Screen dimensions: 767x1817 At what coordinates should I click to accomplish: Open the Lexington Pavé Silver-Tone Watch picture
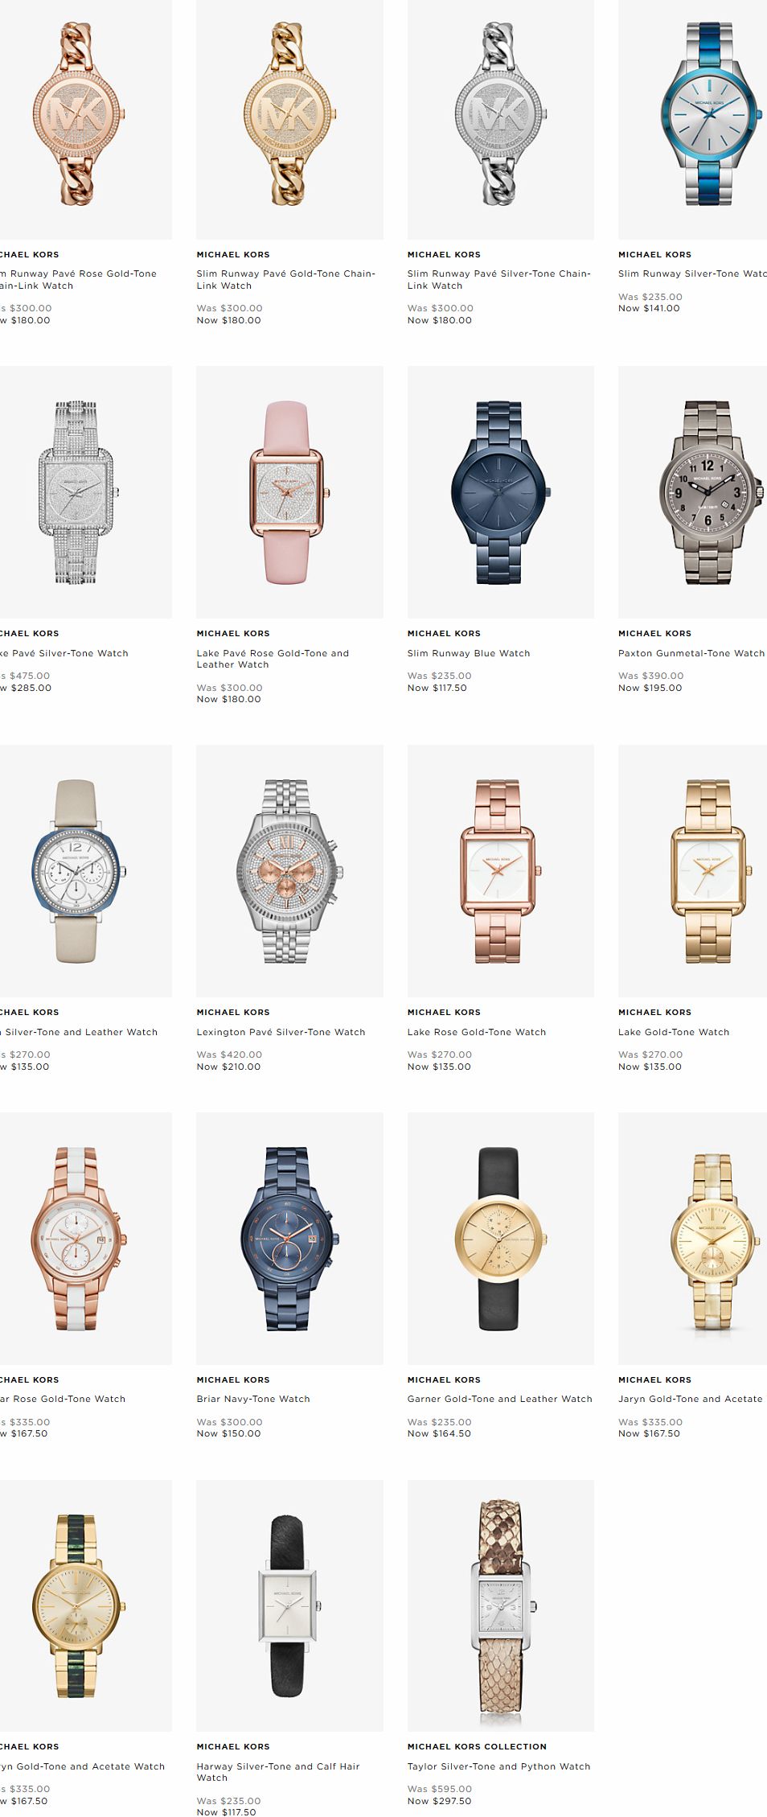(x=289, y=870)
